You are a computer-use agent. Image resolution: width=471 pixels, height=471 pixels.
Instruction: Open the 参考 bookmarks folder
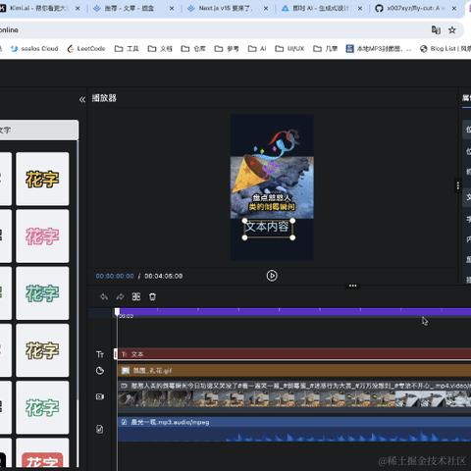227,49
